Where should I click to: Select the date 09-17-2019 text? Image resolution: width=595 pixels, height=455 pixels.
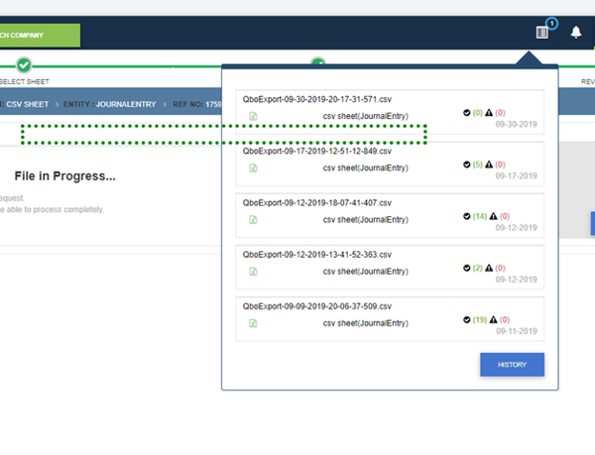pyautogui.click(x=516, y=175)
